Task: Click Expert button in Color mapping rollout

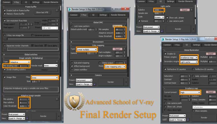Action: [117, 49]
